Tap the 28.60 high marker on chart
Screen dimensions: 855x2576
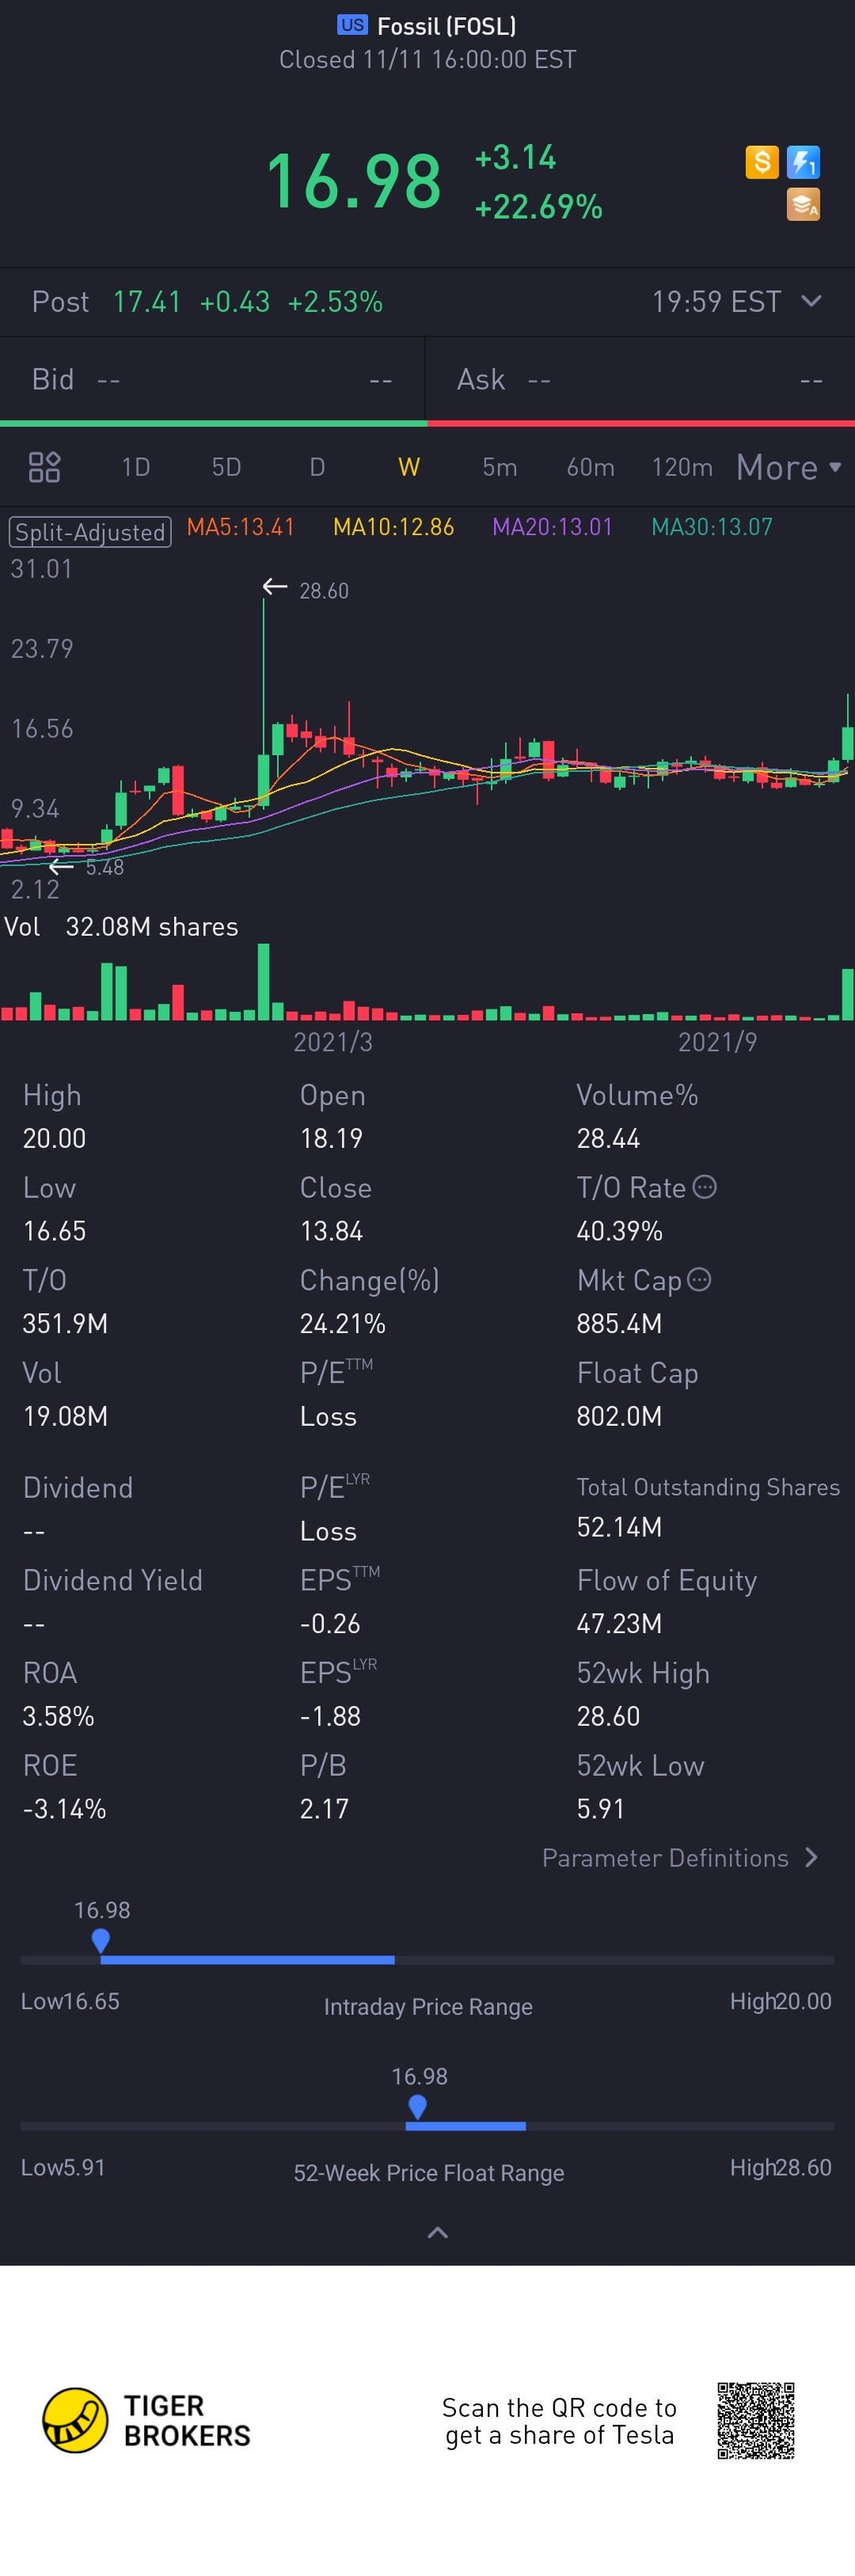coord(307,590)
